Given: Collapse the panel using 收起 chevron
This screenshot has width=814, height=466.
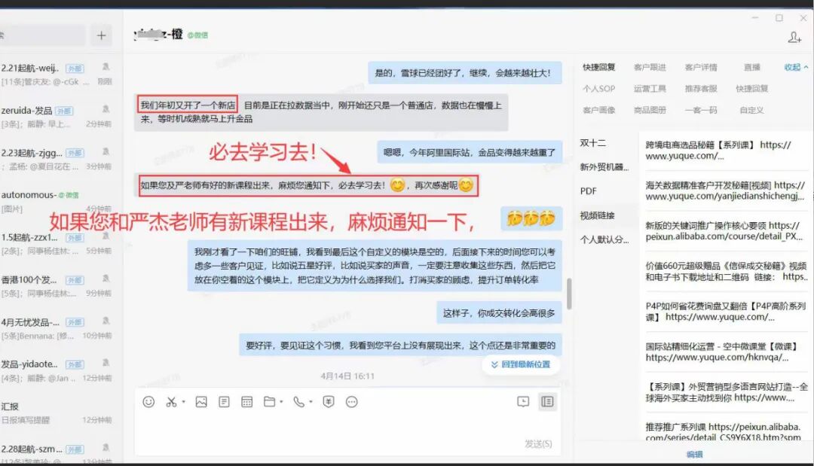Looking at the screenshot, I should (x=793, y=66).
